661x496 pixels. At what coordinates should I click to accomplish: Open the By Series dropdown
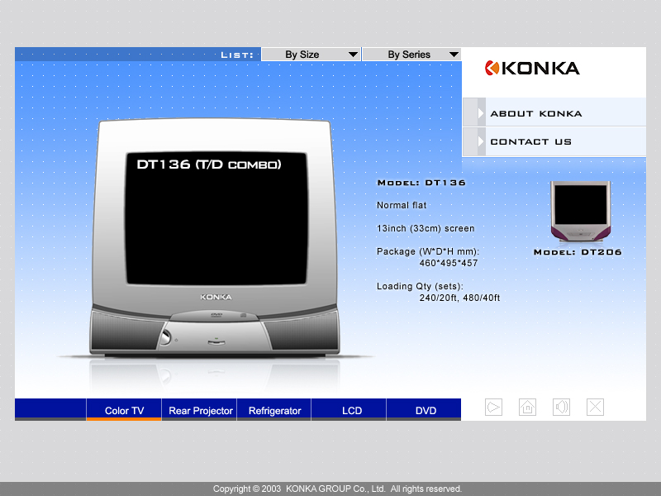pos(411,55)
